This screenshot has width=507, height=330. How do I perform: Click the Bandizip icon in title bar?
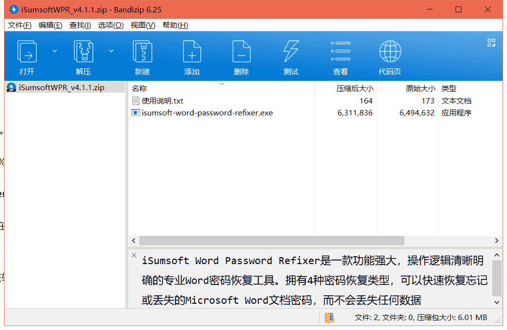13,10
